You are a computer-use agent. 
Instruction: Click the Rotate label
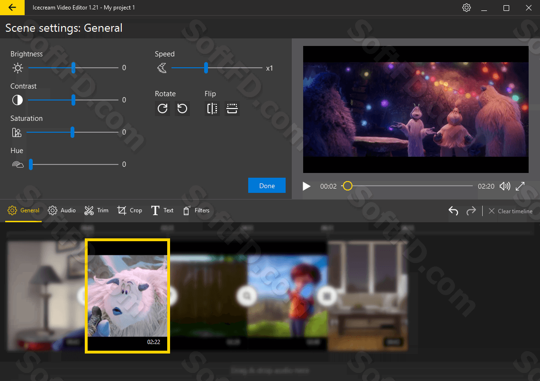point(165,94)
